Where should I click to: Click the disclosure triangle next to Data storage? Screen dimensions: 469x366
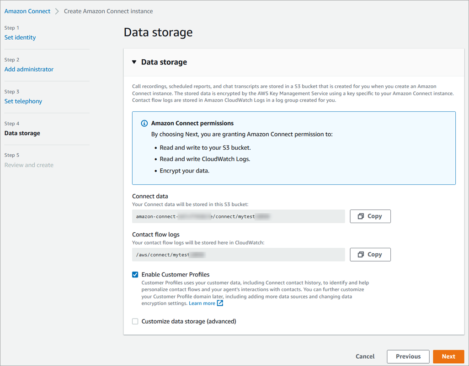coord(134,62)
